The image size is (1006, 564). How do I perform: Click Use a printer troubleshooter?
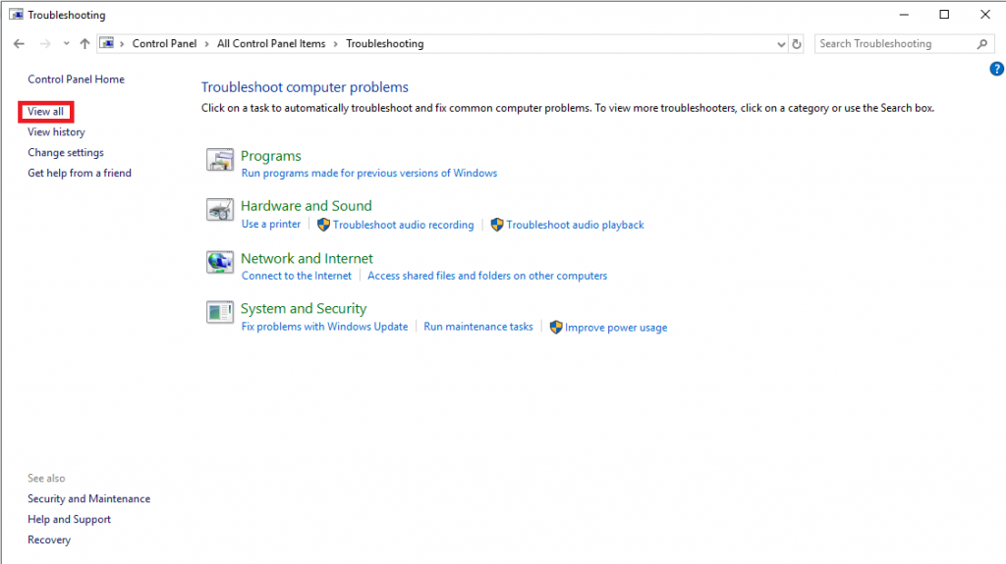tap(271, 225)
